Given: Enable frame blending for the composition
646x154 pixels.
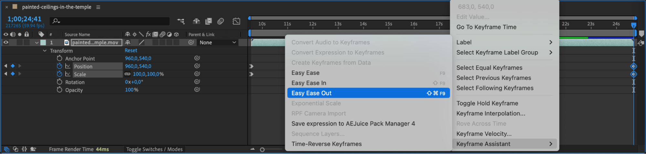Looking at the screenshot, I should coord(208,21).
